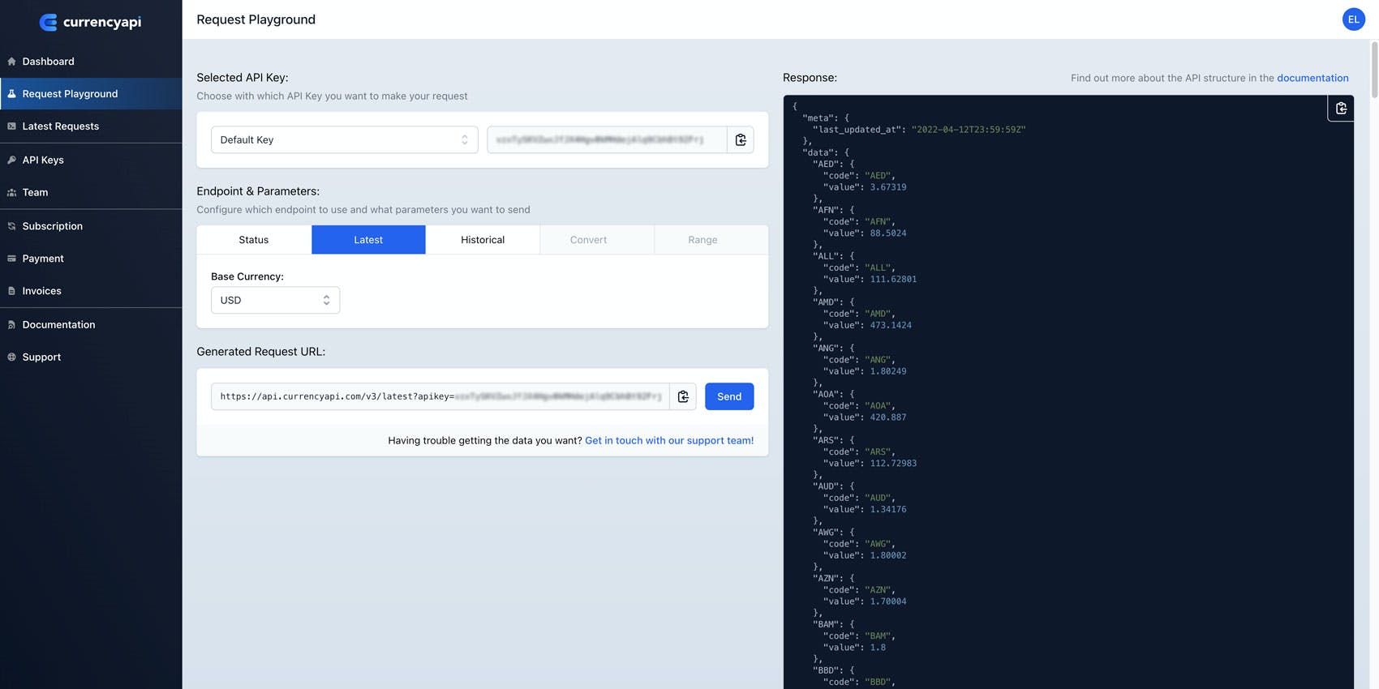Open Documentation from the sidebar
The height and width of the screenshot is (689, 1379).
coord(91,325)
